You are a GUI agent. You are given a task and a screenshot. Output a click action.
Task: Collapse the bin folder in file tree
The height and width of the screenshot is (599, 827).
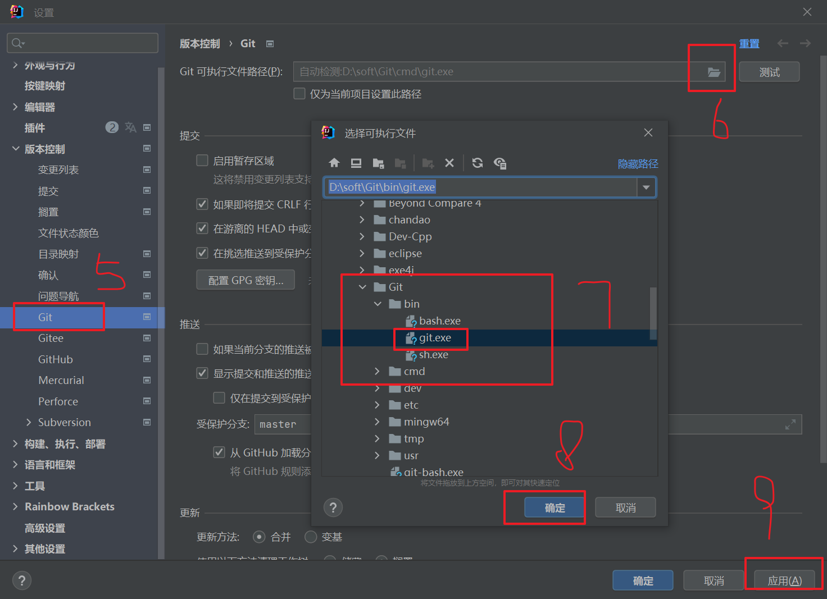378,304
